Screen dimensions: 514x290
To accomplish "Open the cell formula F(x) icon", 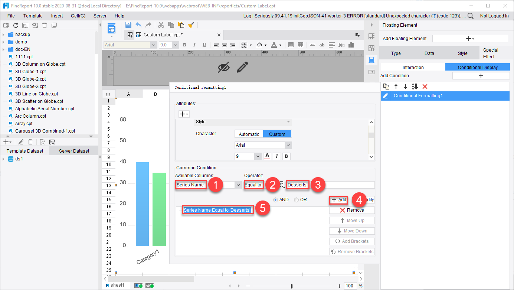I will click(341, 45).
